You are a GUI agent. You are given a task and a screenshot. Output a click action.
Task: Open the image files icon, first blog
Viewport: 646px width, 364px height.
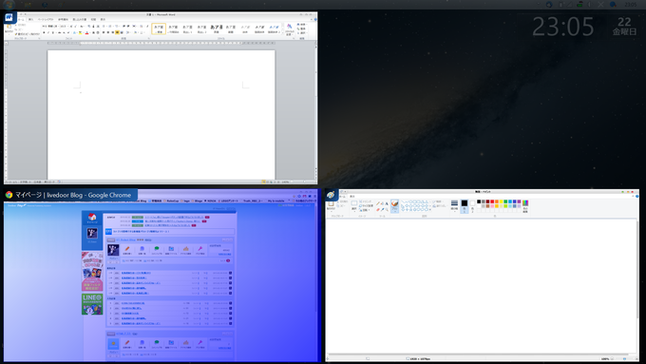171,249
